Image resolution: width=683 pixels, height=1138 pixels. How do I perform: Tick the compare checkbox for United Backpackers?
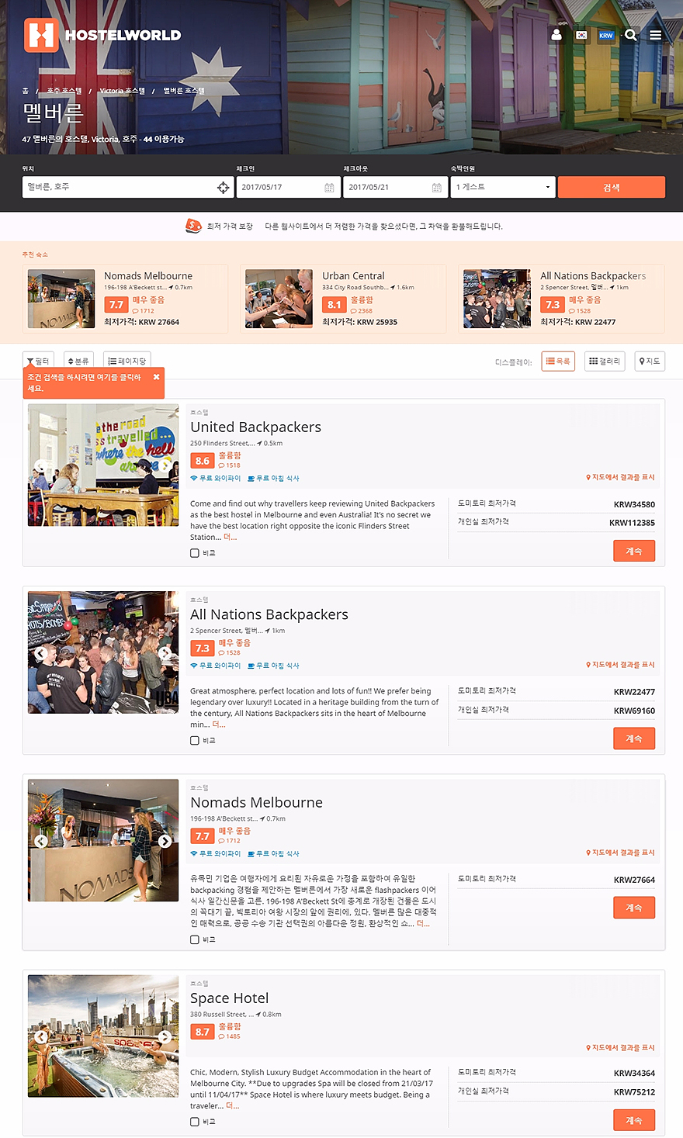pyautogui.click(x=195, y=553)
